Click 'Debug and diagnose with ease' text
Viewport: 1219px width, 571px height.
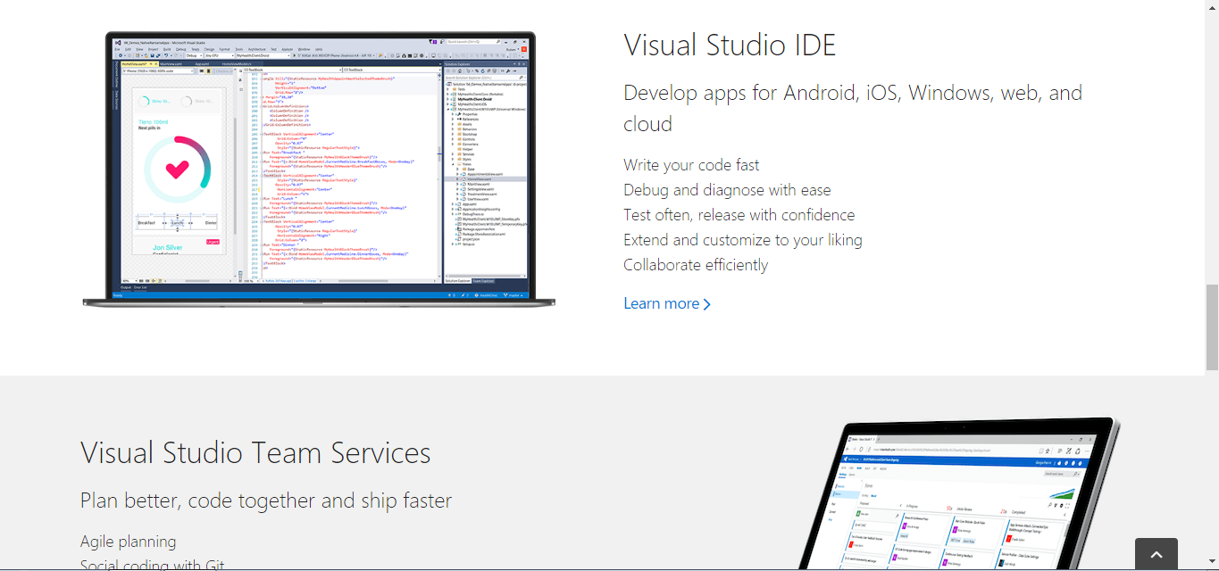tap(727, 190)
